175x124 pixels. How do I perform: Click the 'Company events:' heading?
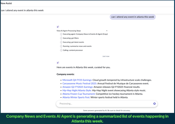(x=65, y=74)
